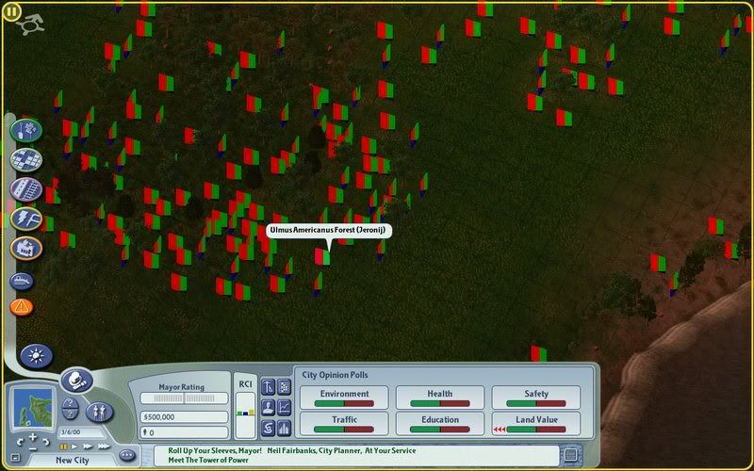The height and width of the screenshot is (471, 754).
Task: Click the Health poll meter bar
Action: click(x=440, y=404)
